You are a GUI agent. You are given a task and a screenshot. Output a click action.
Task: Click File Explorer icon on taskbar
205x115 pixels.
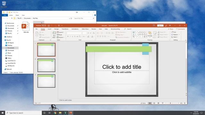[x=60, y=113]
